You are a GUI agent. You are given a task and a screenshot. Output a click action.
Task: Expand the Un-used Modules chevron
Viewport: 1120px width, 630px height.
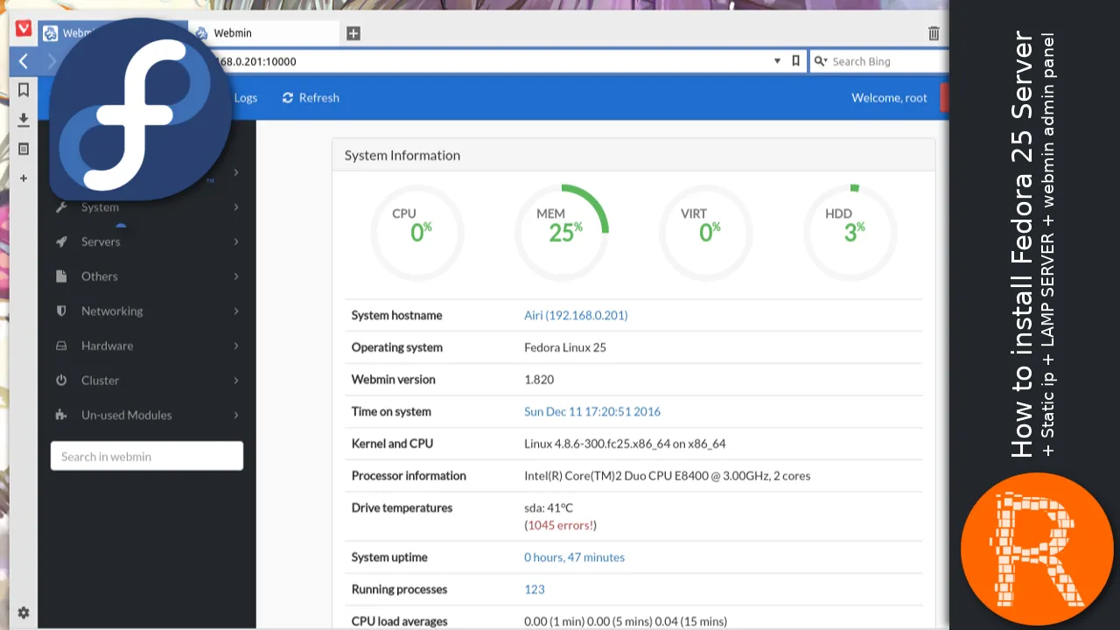click(236, 415)
